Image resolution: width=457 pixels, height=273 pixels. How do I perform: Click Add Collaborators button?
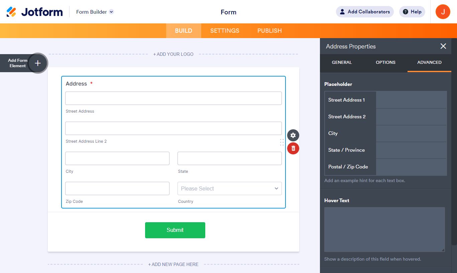[x=365, y=12]
